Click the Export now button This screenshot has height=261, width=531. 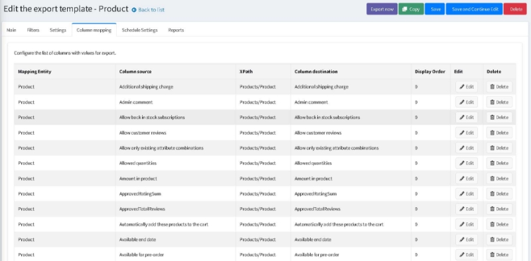pos(382,9)
